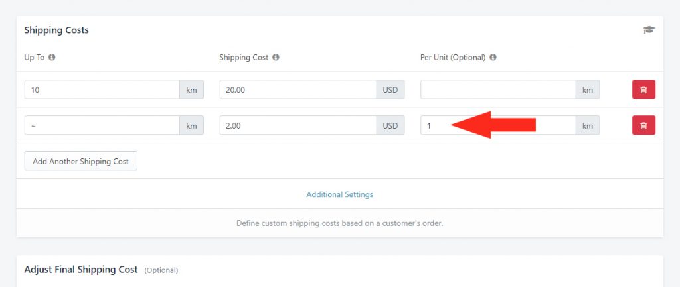Click the Per Unit field containing 1
This screenshot has height=287, width=680.
[x=498, y=125]
